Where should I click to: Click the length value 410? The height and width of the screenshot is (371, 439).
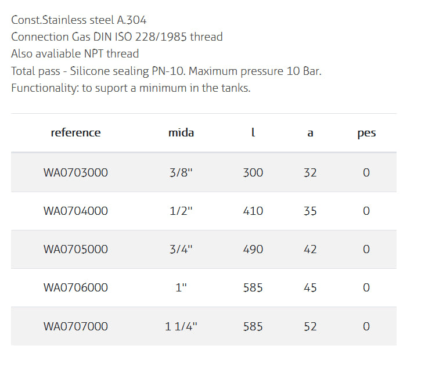tap(253, 211)
